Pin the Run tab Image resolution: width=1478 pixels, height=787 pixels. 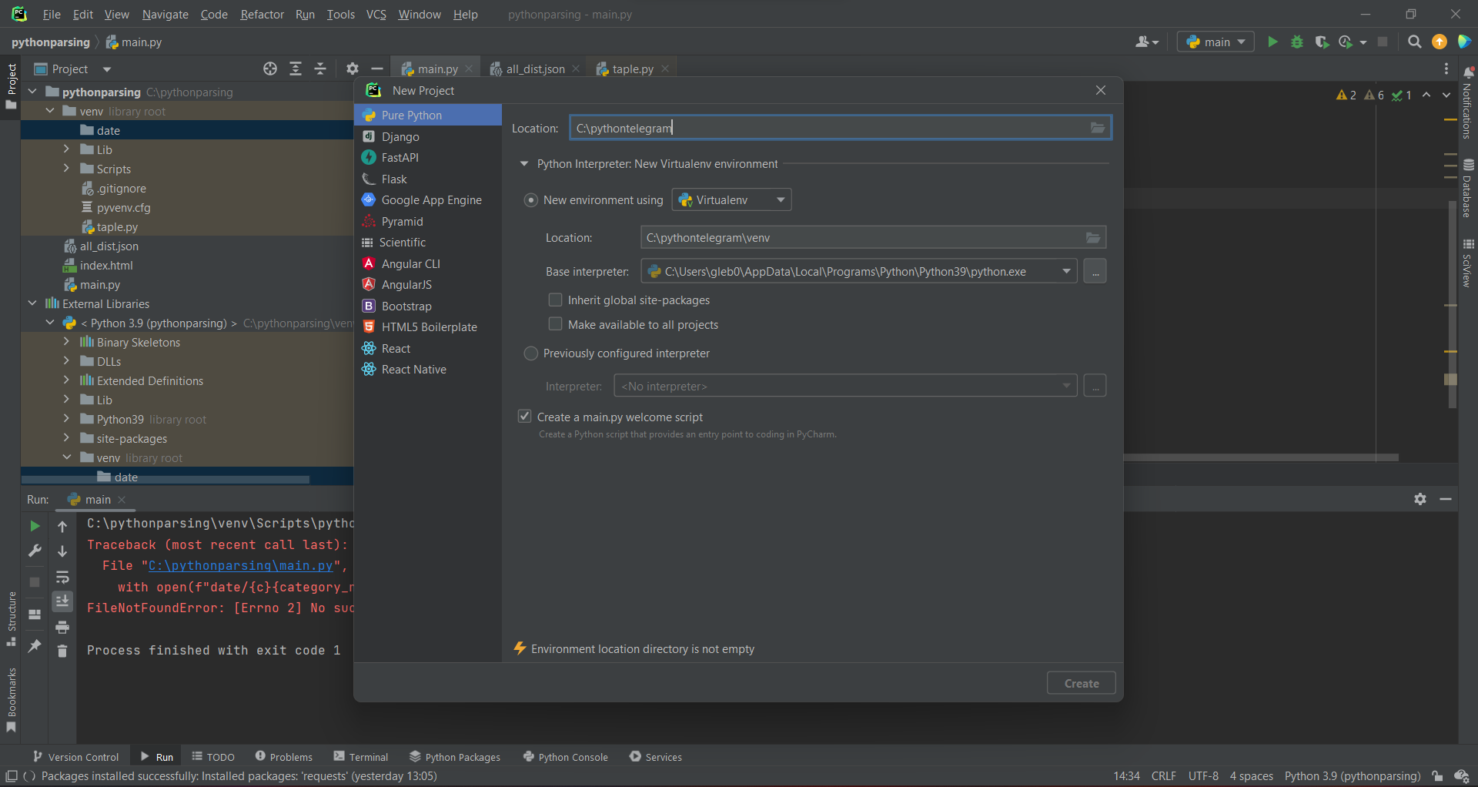(35, 645)
